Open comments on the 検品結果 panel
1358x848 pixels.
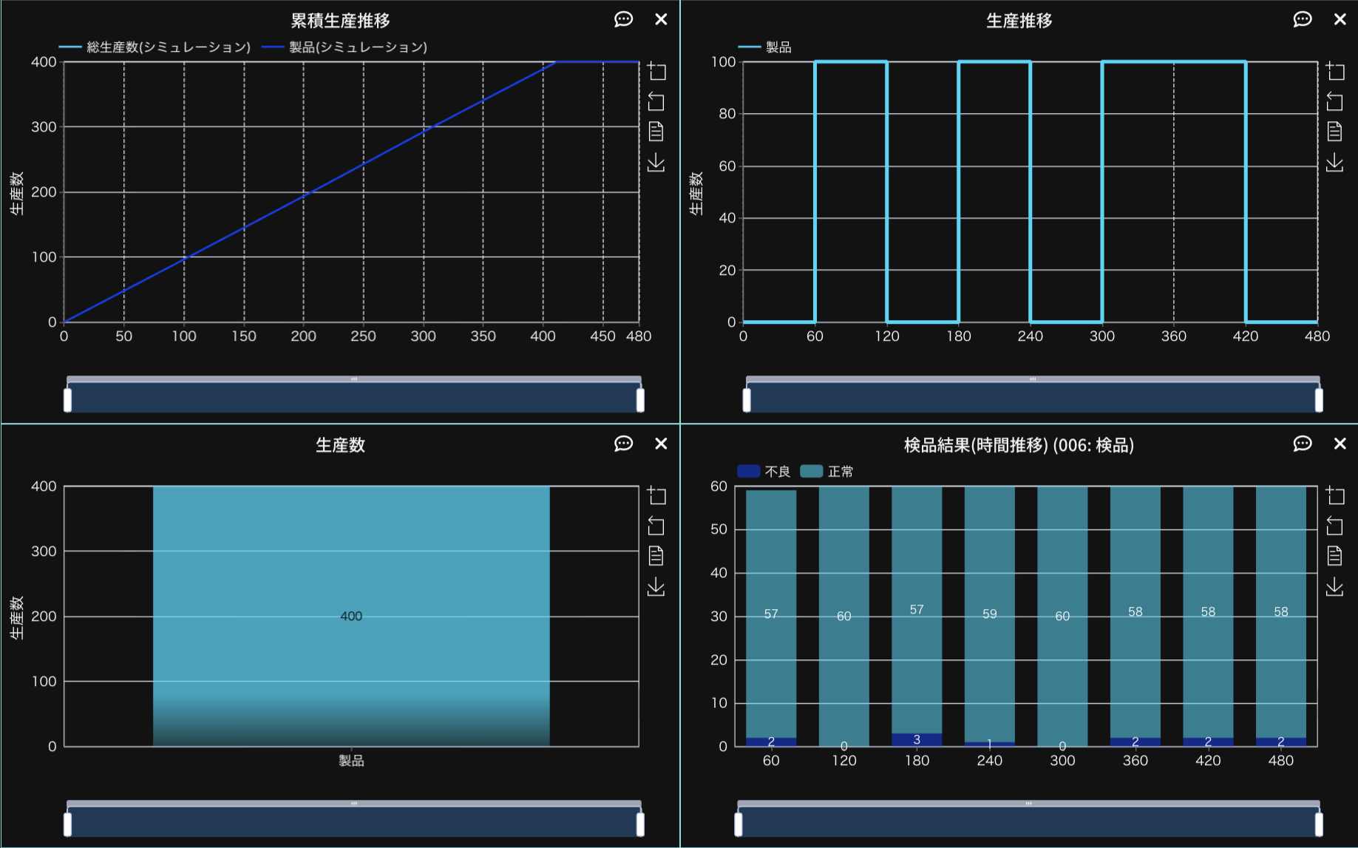(1303, 444)
